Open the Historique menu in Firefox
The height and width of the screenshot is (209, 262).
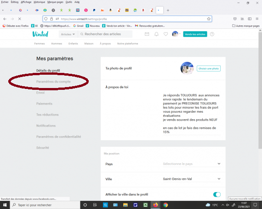point(39,2)
